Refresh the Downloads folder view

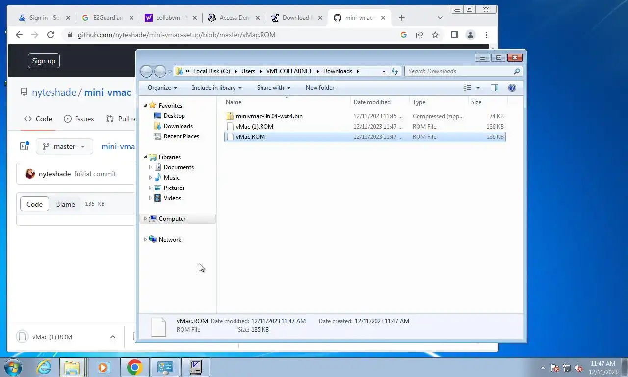pyautogui.click(x=395, y=71)
